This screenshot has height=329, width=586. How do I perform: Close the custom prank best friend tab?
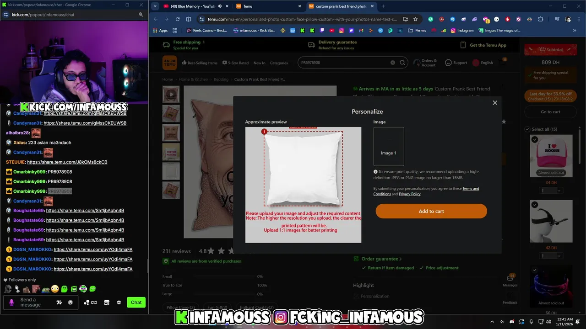pos(372,6)
